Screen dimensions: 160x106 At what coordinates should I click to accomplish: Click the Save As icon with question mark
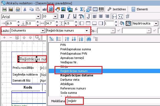11,10
